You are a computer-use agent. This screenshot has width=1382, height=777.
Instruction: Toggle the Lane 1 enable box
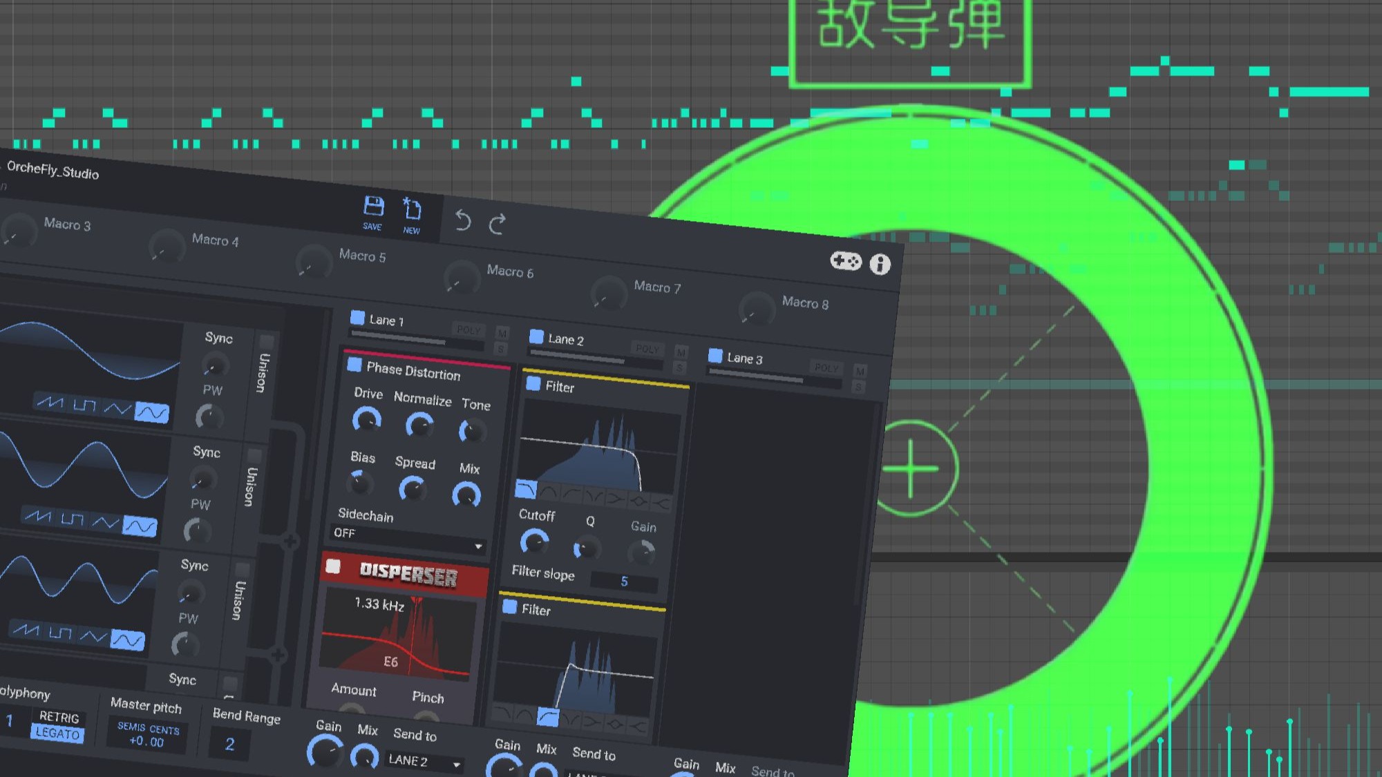pyautogui.click(x=357, y=318)
